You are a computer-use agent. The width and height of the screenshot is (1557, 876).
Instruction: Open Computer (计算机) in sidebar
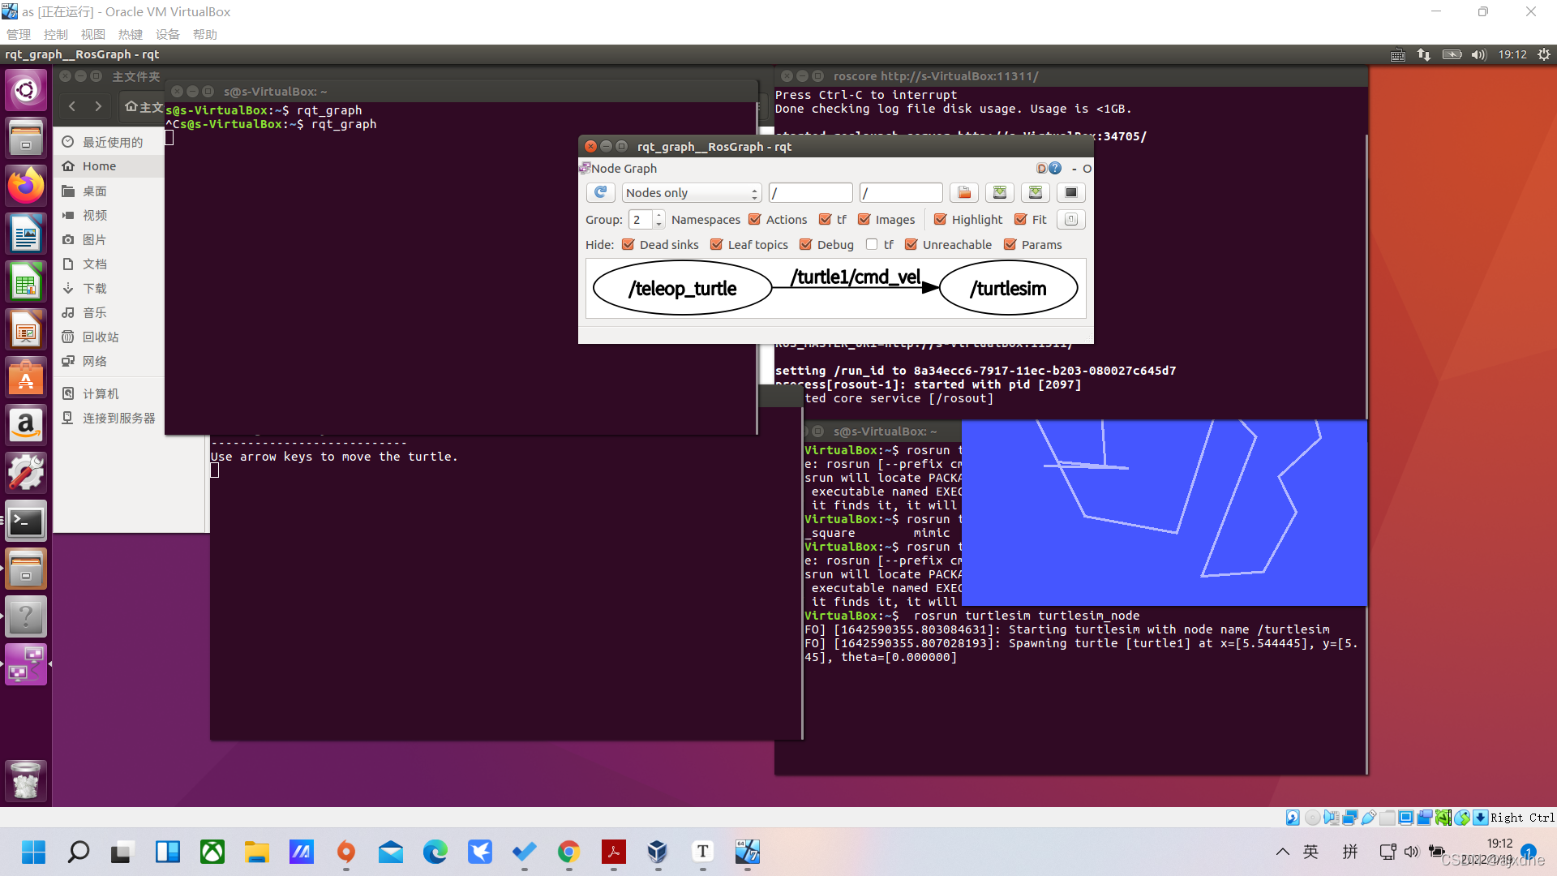(x=109, y=393)
